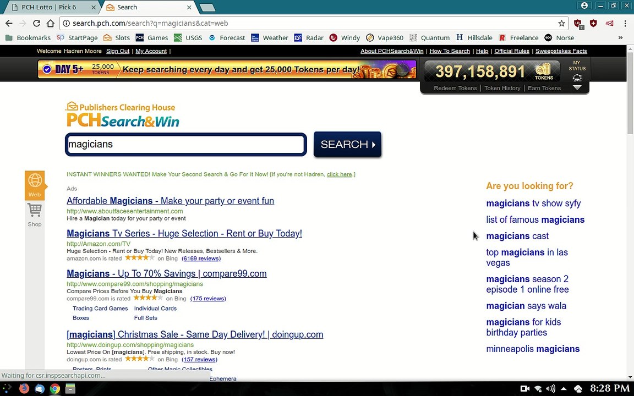Select the Shop cart category icon

pyautogui.click(x=34, y=215)
